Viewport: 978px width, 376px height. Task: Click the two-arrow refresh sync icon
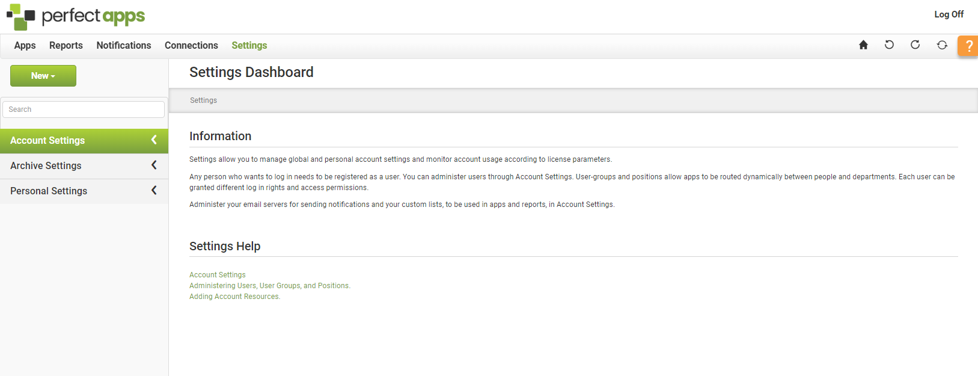[942, 45]
